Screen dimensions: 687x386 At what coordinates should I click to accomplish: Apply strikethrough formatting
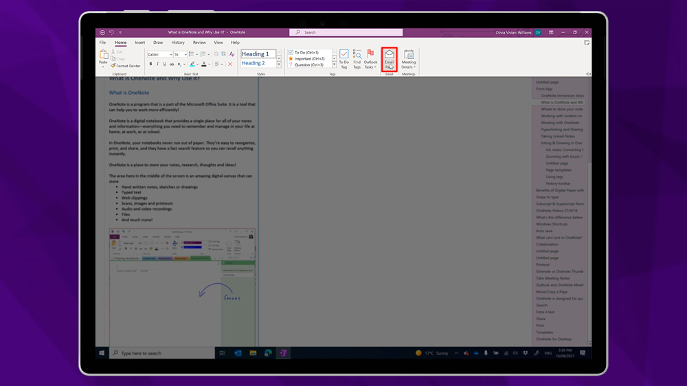pos(172,64)
